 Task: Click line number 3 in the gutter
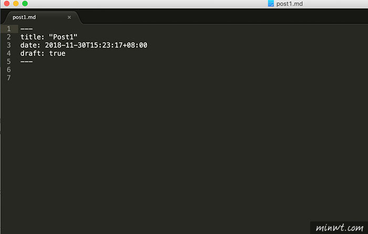pos(9,45)
